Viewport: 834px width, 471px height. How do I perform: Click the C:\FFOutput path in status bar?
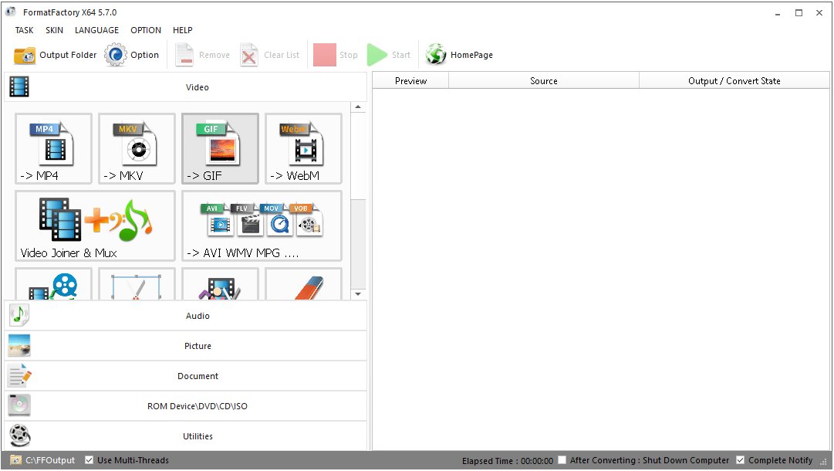pos(50,460)
